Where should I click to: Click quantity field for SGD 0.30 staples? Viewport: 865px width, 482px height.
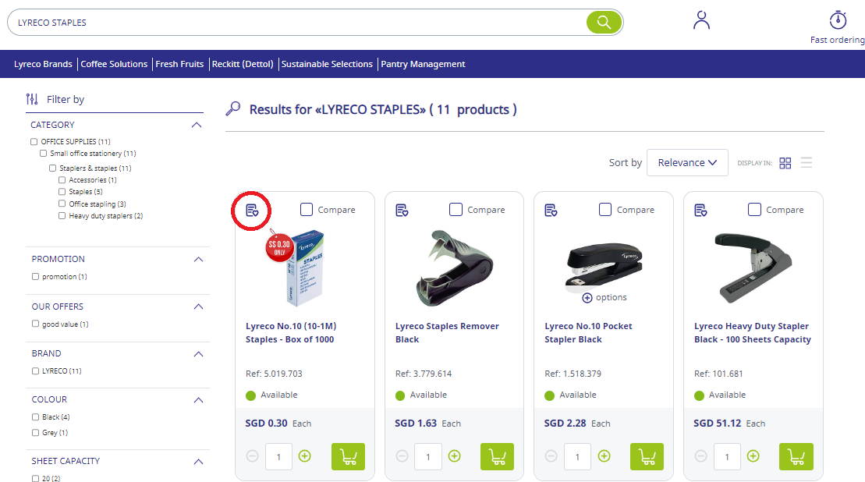point(278,456)
